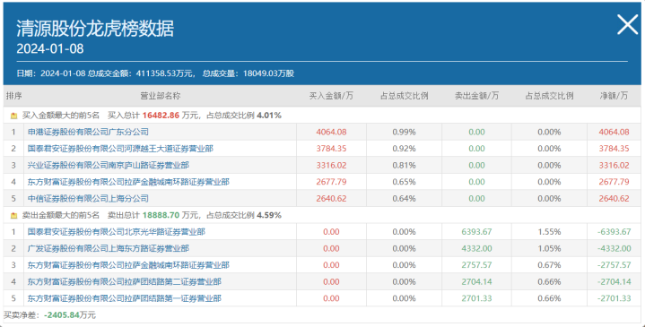Close the 清源股份龙虎榜数据 dialog

pyautogui.click(x=627, y=25)
